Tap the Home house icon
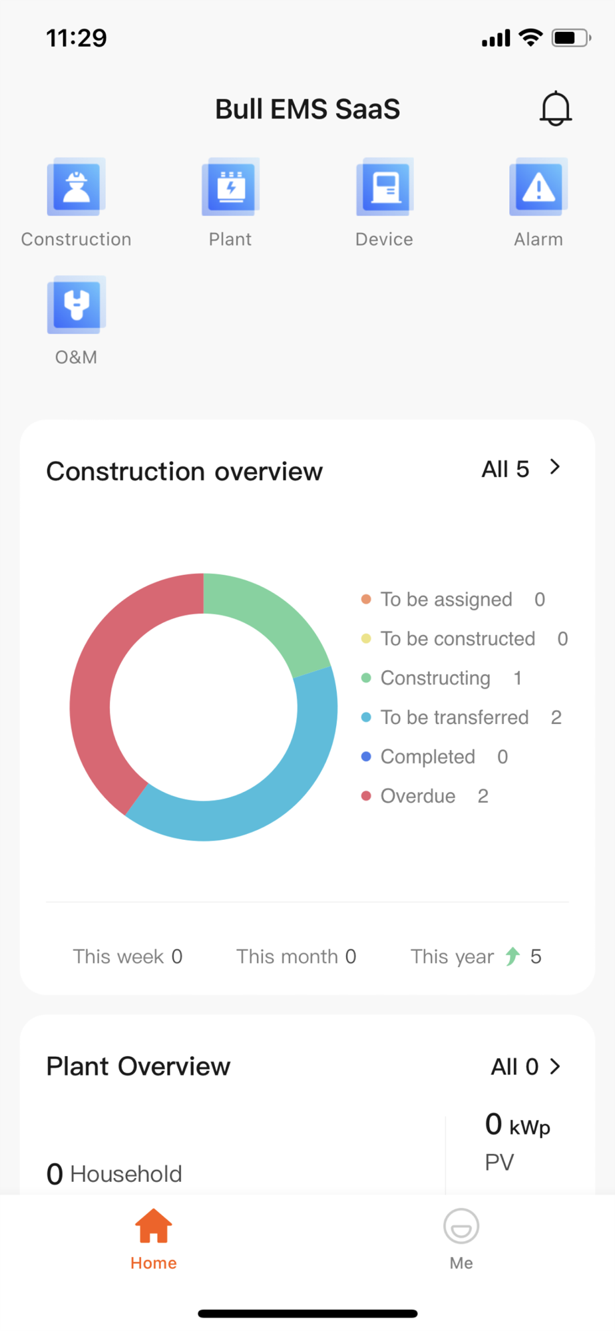Screen dimensions: 615x1331 click(x=154, y=1226)
